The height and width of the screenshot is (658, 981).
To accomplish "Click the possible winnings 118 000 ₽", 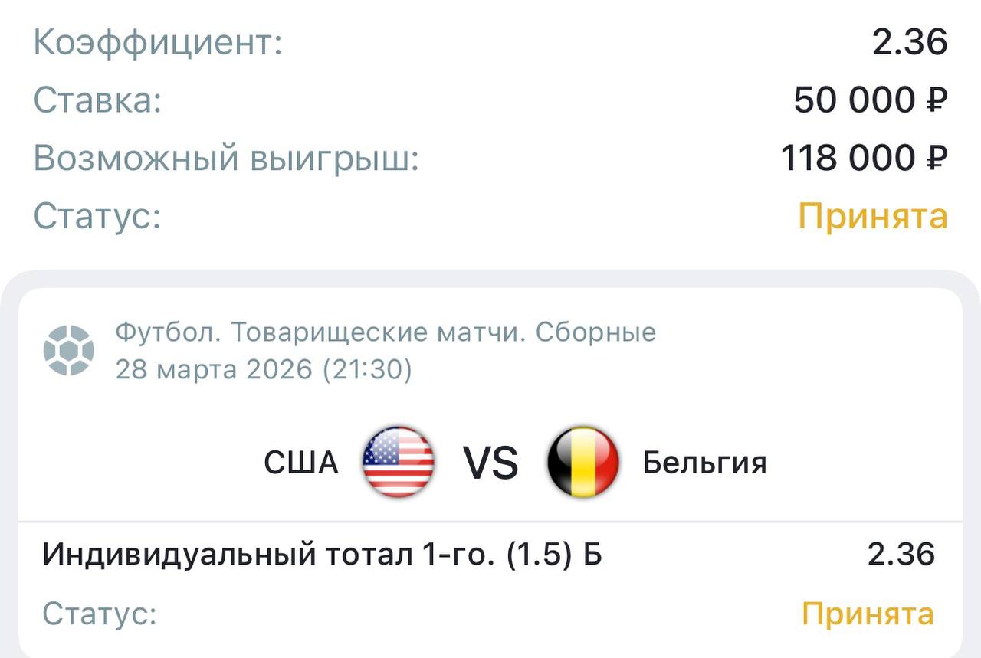I will click(864, 159).
